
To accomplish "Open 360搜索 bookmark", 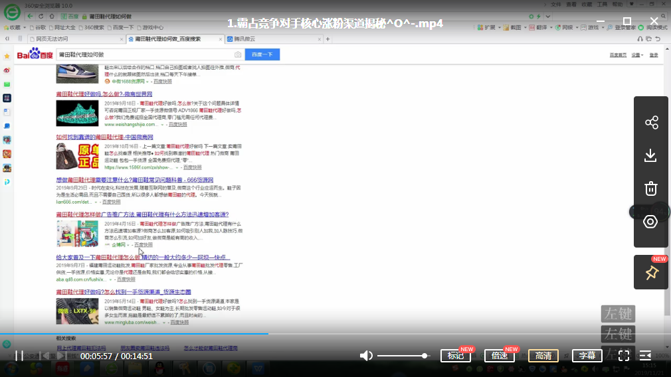I will tap(91, 27).
